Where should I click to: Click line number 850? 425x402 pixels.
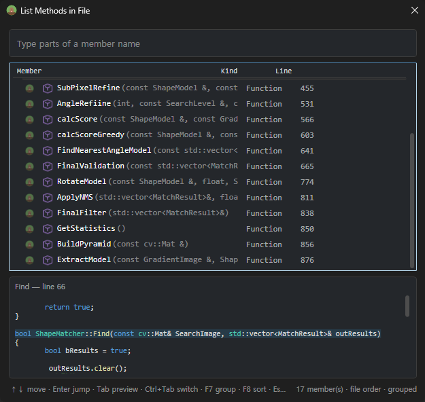click(307, 229)
